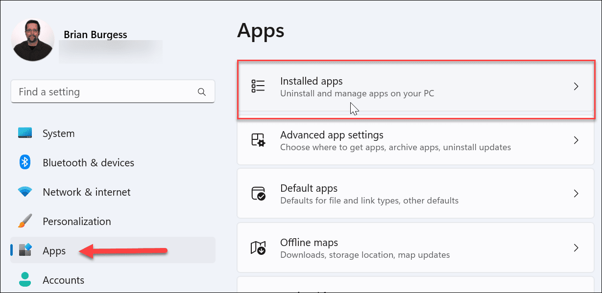The image size is (602, 293).
Task: Expand the Installed apps section chevron
Action: [x=577, y=86]
